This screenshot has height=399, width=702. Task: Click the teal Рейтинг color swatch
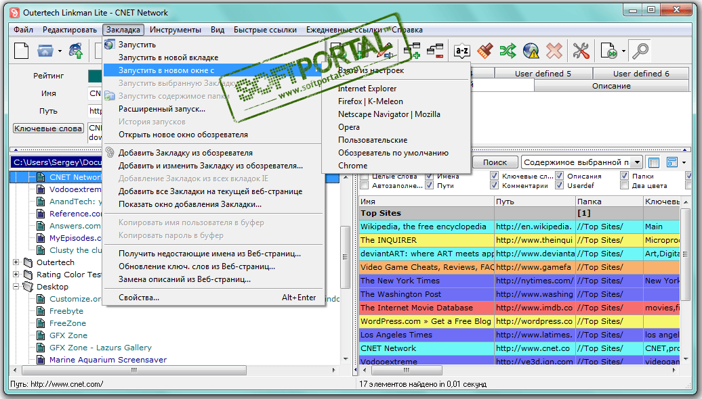tap(95, 76)
